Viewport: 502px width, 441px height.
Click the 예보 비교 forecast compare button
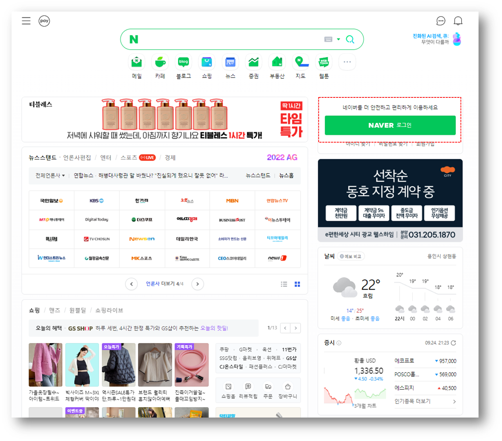(350, 256)
